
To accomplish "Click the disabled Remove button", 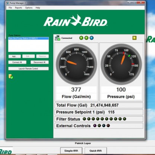I will point(42,56).
